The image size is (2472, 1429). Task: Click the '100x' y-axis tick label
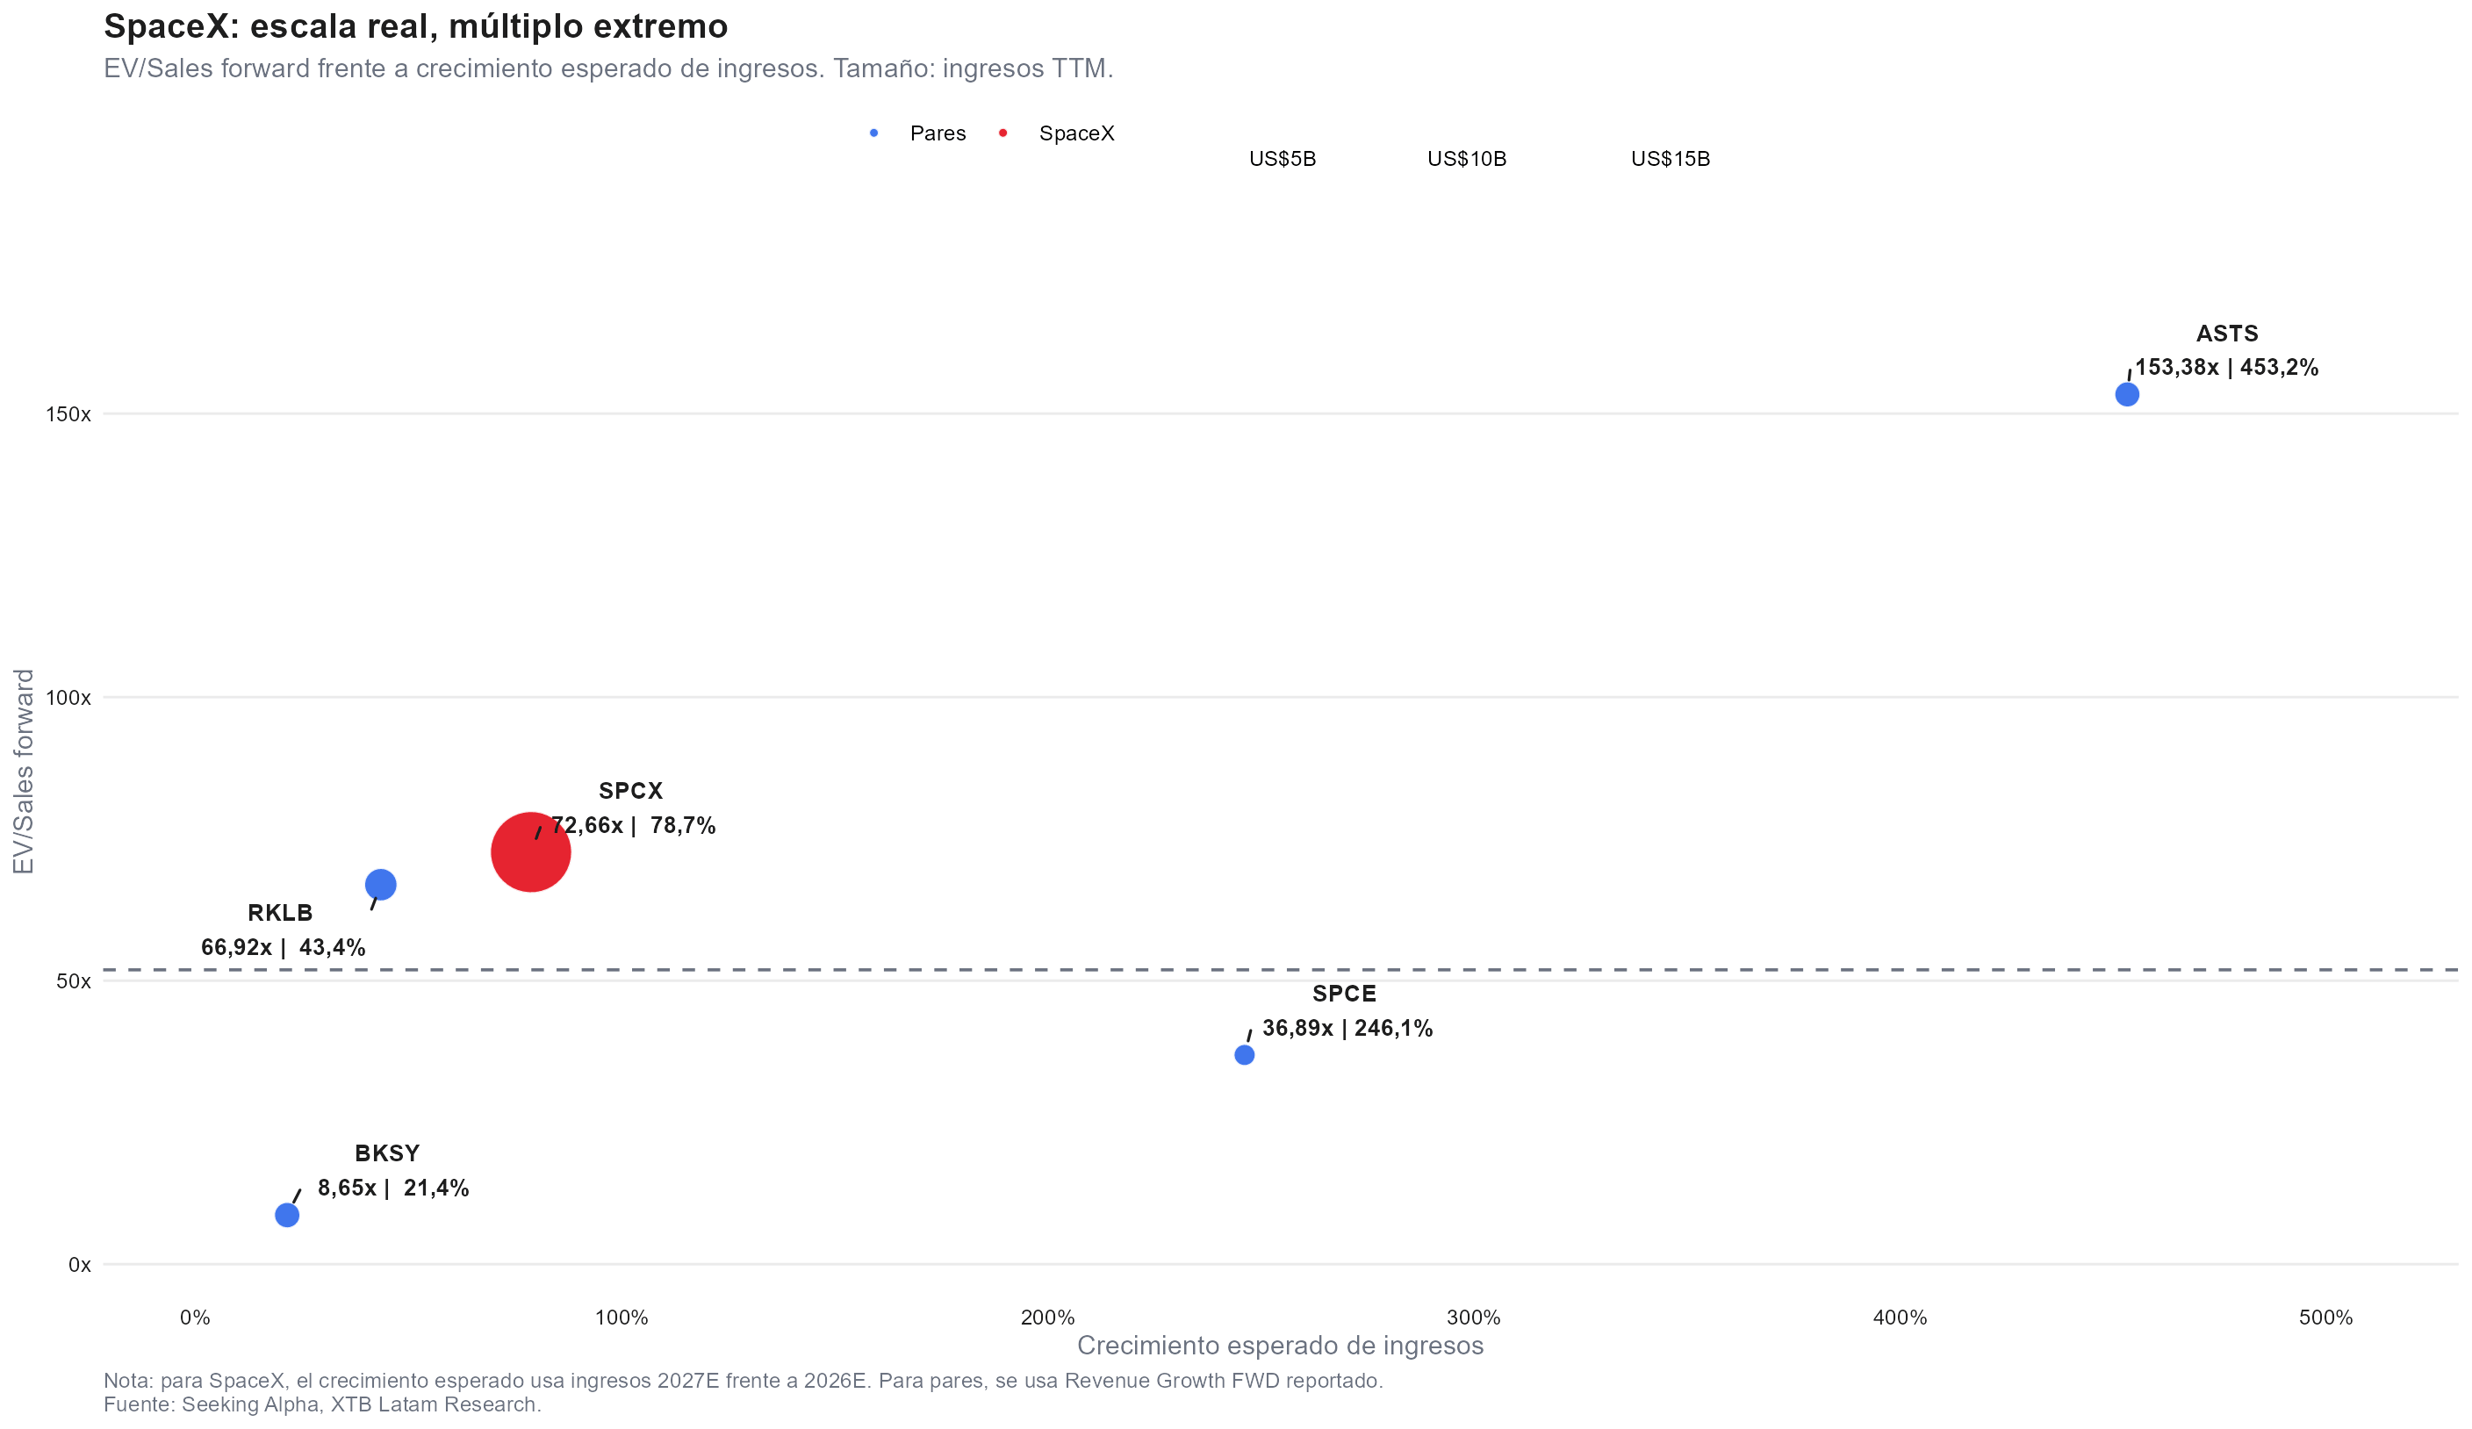click(x=68, y=699)
